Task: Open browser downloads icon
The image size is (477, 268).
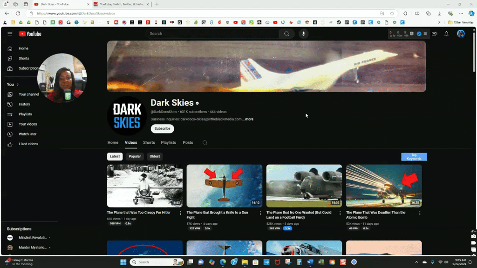Action: tap(439, 13)
